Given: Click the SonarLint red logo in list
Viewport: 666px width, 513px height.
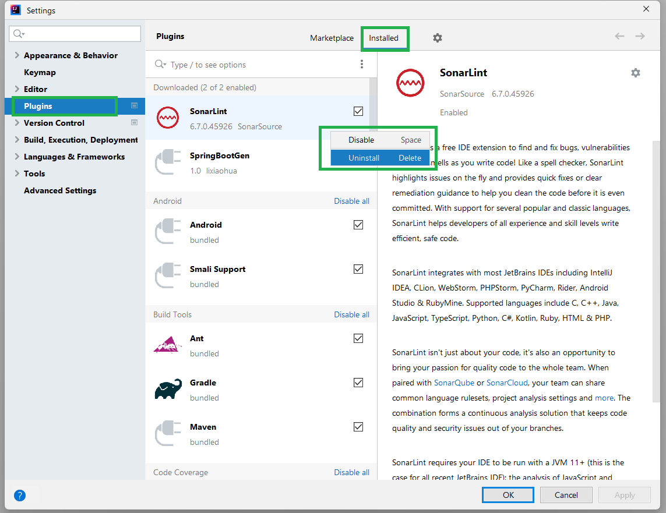Looking at the screenshot, I should (x=168, y=118).
